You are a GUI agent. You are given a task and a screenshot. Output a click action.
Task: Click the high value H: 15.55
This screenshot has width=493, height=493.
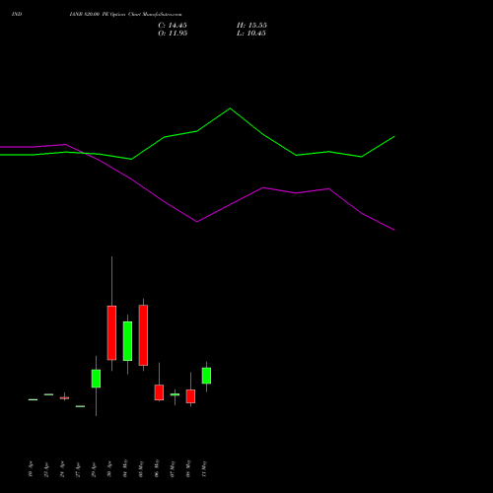pos(251,26)
